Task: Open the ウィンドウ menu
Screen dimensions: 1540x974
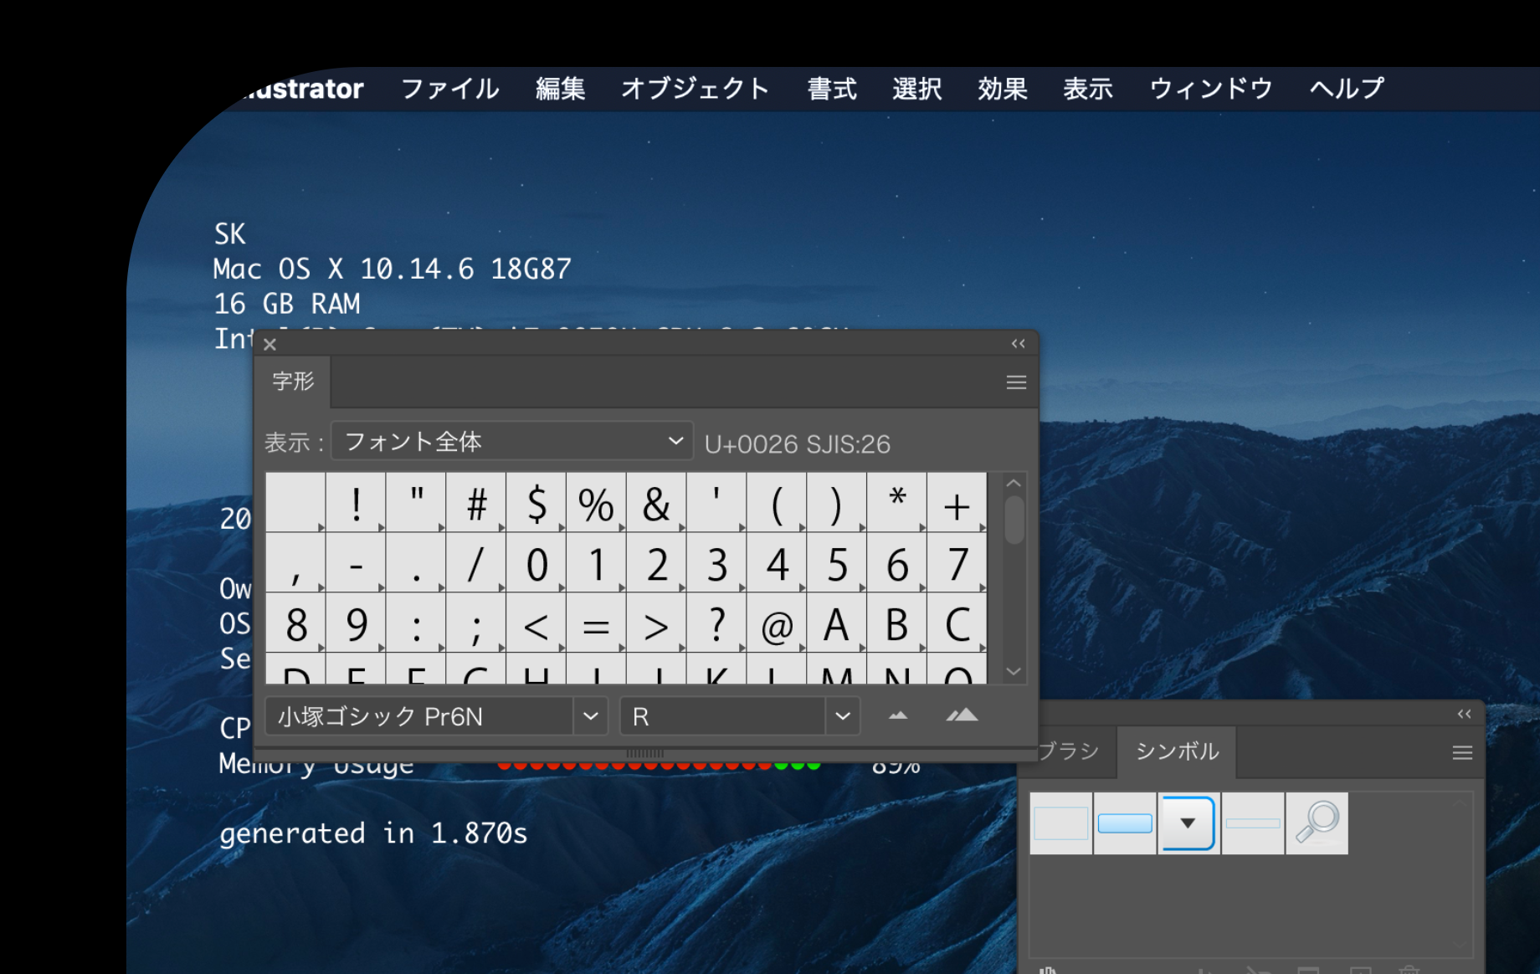Action: pyautogui.click(x=1210, y=89)
